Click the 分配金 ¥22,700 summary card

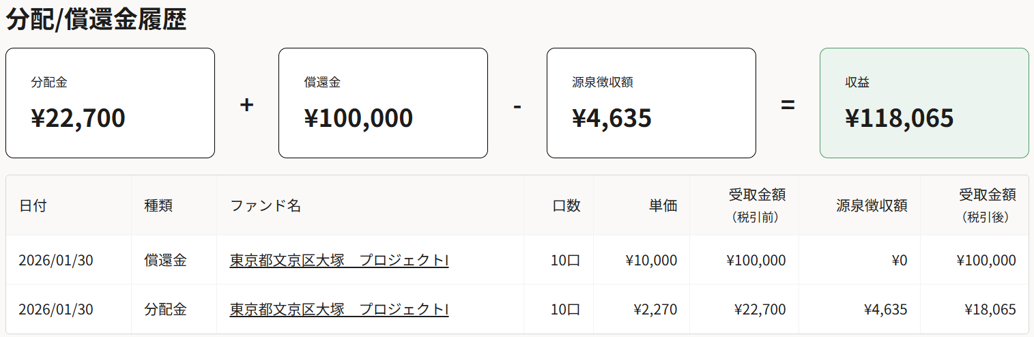[110, 103]
